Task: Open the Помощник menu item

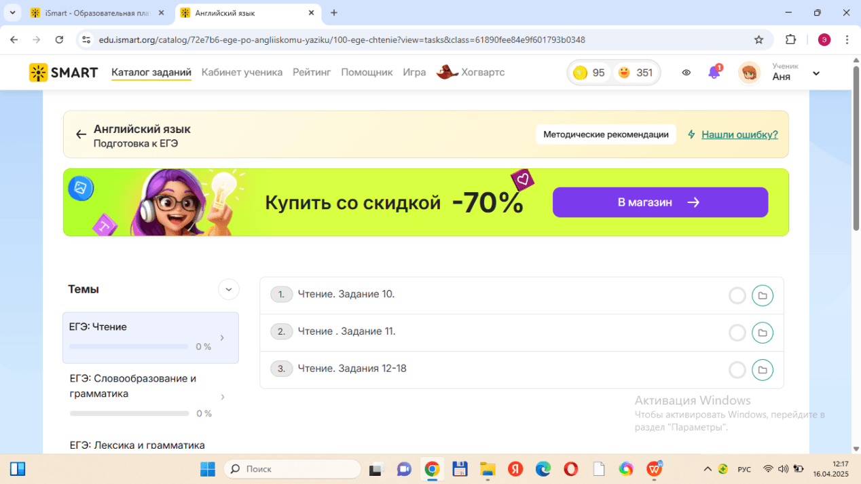Action: point(367,73)
